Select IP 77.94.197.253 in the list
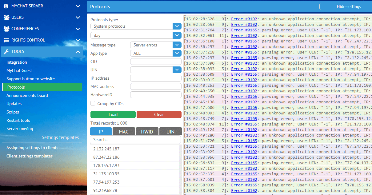 click(134, 182)
